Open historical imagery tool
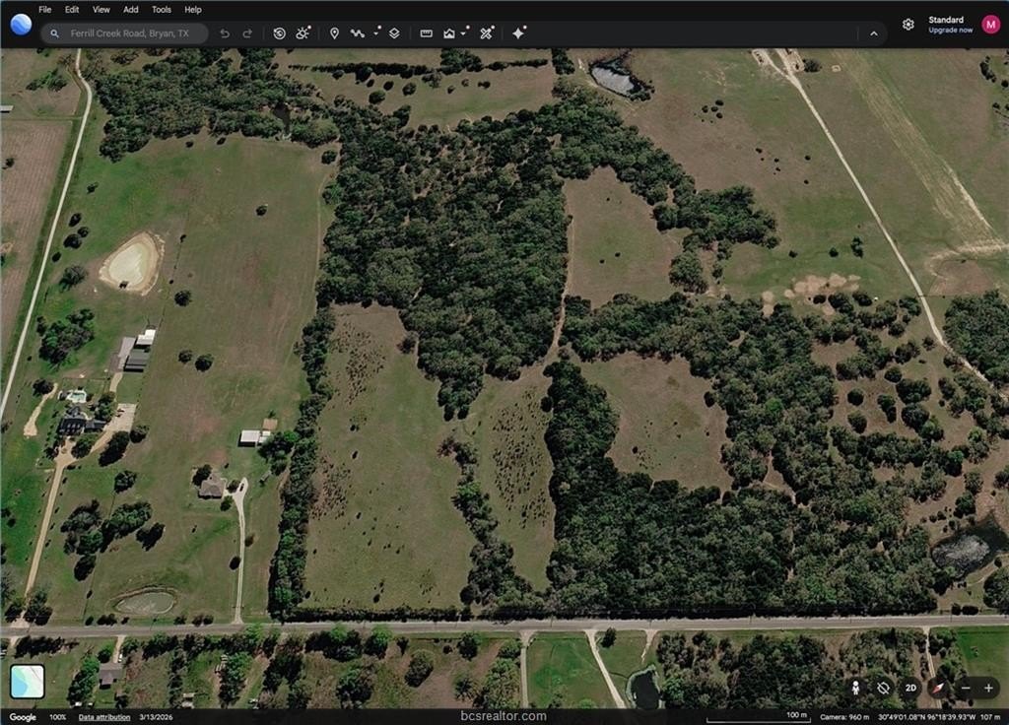The image size is (1009, 725). [x=279, y=33]
